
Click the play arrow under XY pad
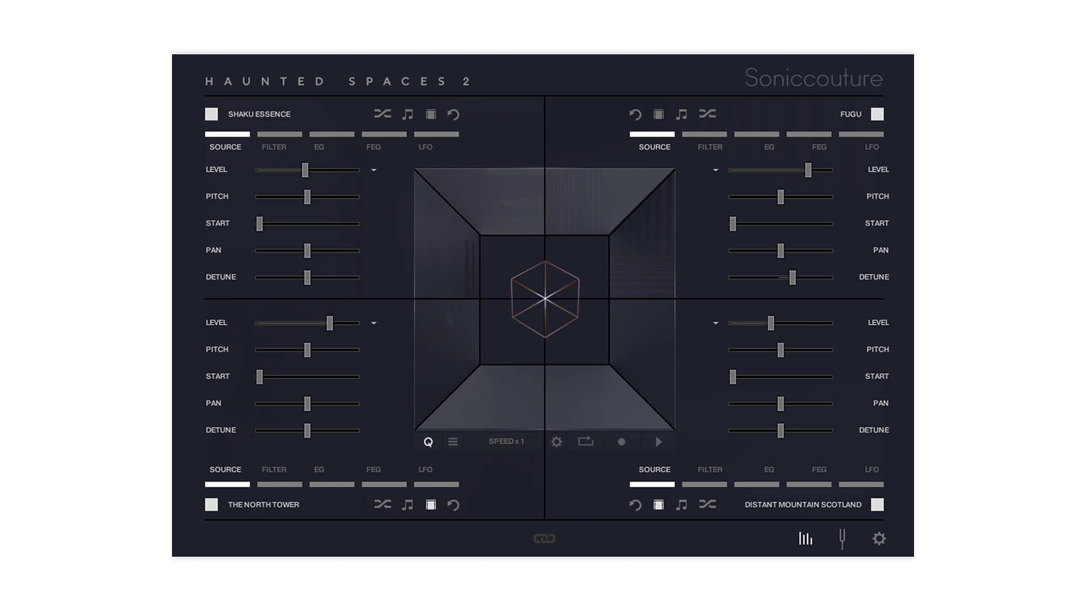658,442
